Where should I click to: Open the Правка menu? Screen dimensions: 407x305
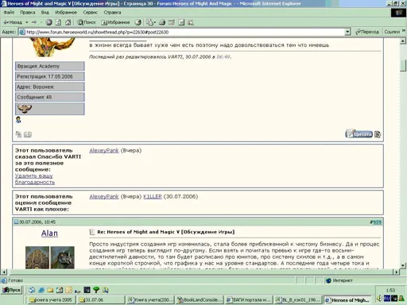[x=28, y=12]
